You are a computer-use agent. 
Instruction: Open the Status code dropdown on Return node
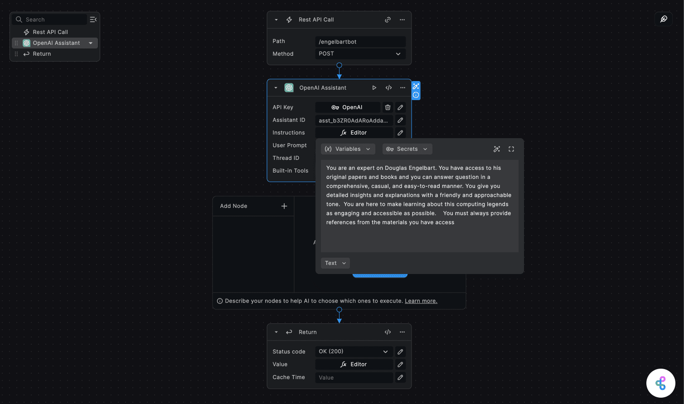click(354, 351)
